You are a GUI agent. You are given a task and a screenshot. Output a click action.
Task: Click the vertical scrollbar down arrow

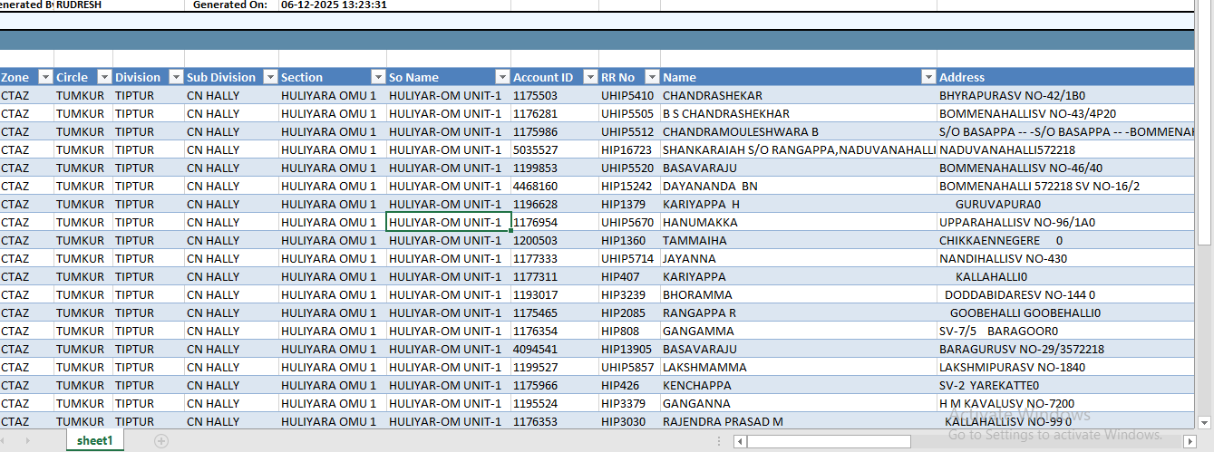[x=1205, y=420]
